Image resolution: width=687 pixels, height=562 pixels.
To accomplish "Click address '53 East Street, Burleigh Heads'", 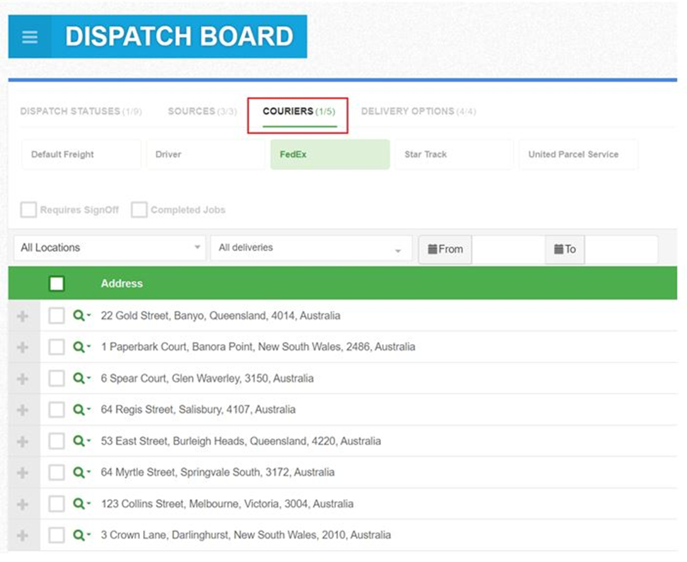I will point(173,440).
